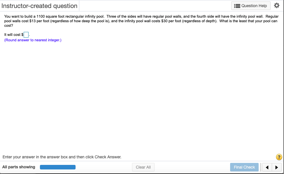Click the rounding instruction link text
This screenshot has width=284, height=174.
pos(33,40)
